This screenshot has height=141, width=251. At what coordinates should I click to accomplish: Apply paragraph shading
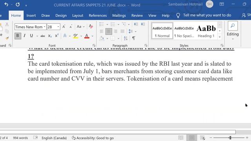[x=102, y=38]
